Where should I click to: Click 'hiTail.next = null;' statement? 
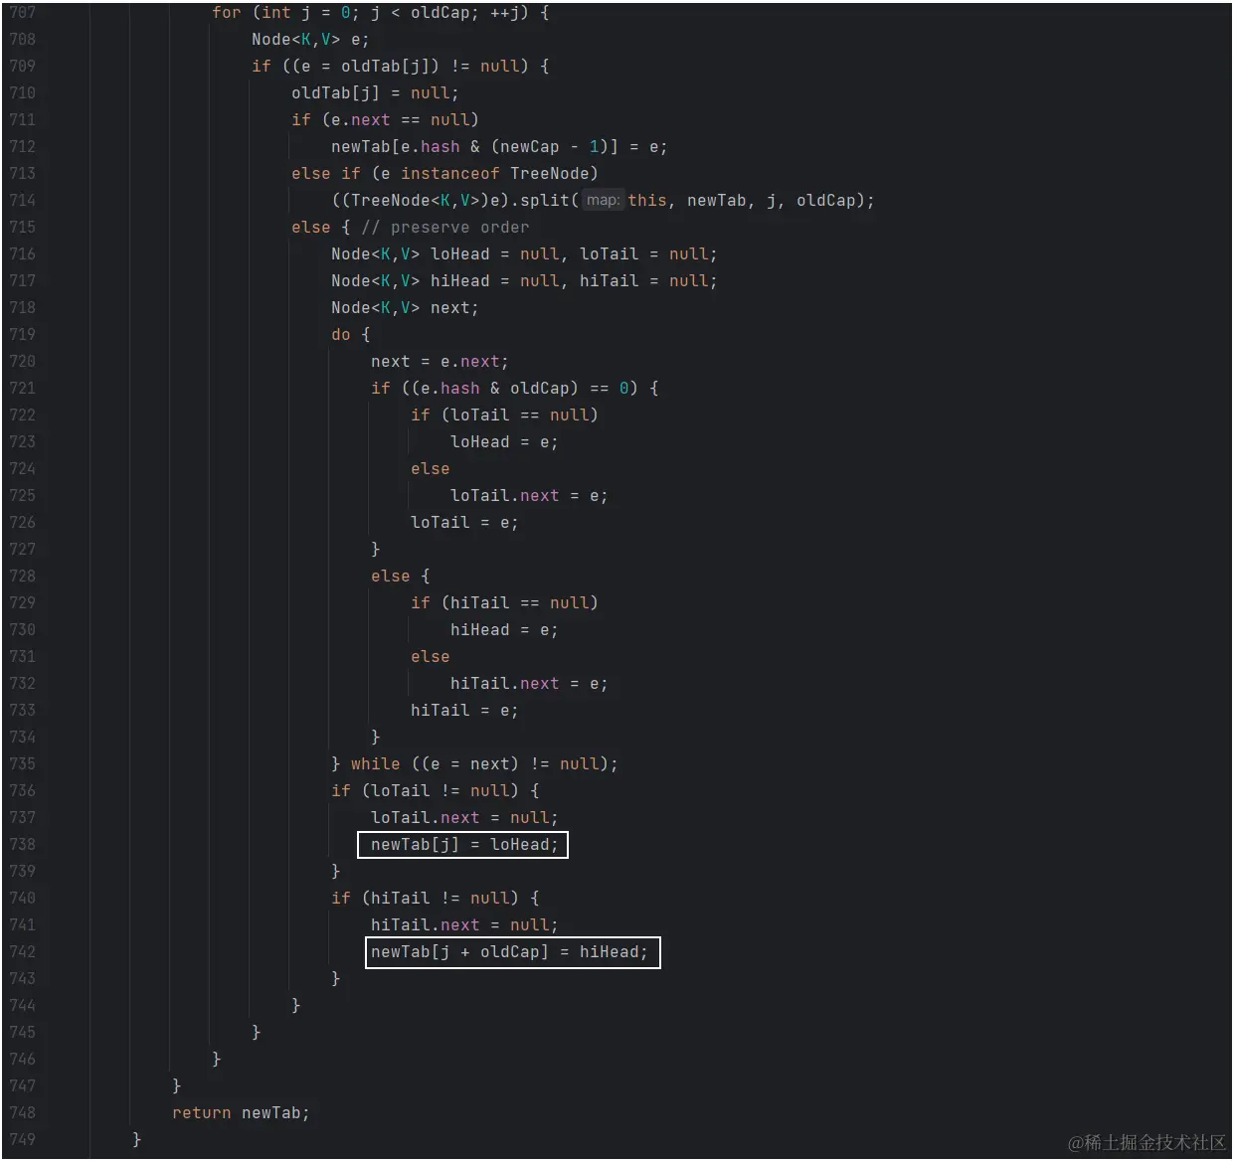(464, 925)
